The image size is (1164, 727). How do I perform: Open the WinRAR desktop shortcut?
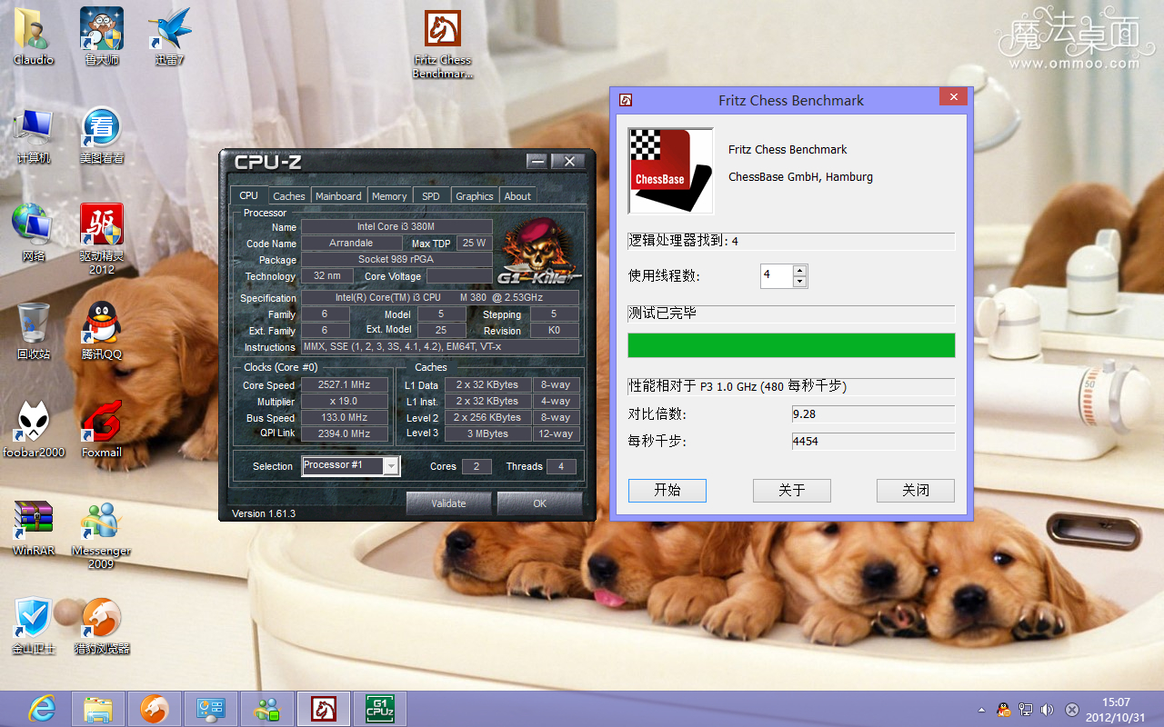(x=34, y=527)
